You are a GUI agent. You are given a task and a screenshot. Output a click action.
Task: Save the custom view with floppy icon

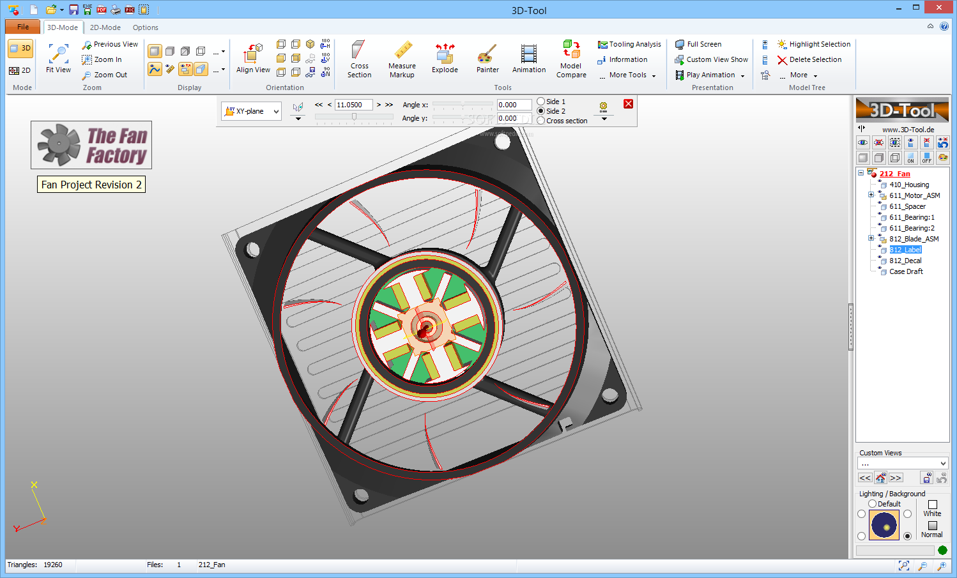[927, 478]
